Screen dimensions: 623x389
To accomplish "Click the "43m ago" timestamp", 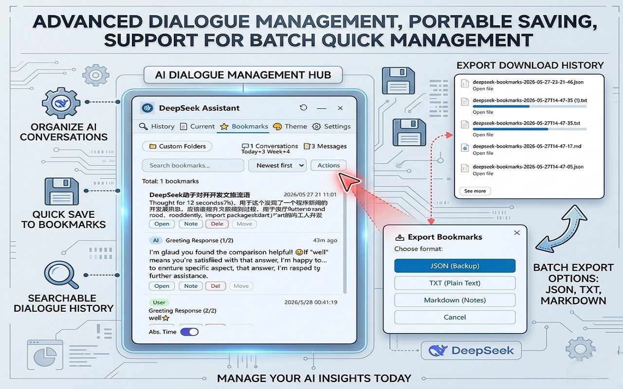I will (325, 240).
